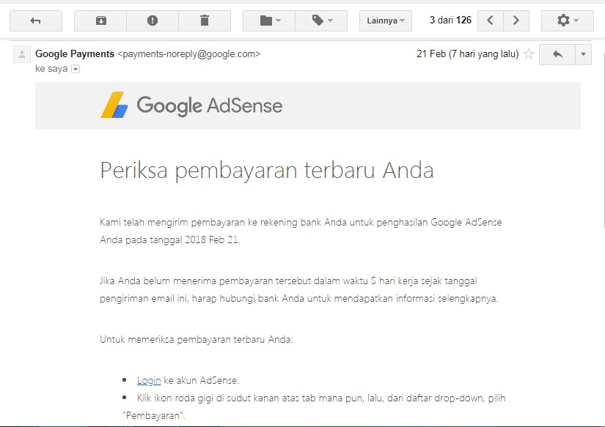The height and width of the screenshot is (427, 605).
Task: Return to the inbox with the back arrow
Action: click(x=35, y=21)
